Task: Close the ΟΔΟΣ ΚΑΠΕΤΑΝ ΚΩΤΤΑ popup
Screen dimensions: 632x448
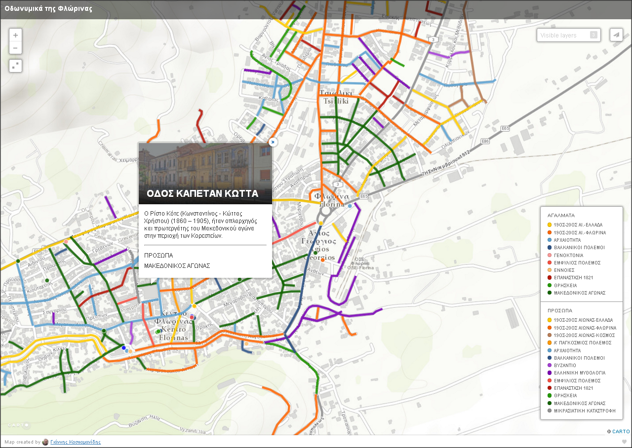Action: click(x=273, y=142)
